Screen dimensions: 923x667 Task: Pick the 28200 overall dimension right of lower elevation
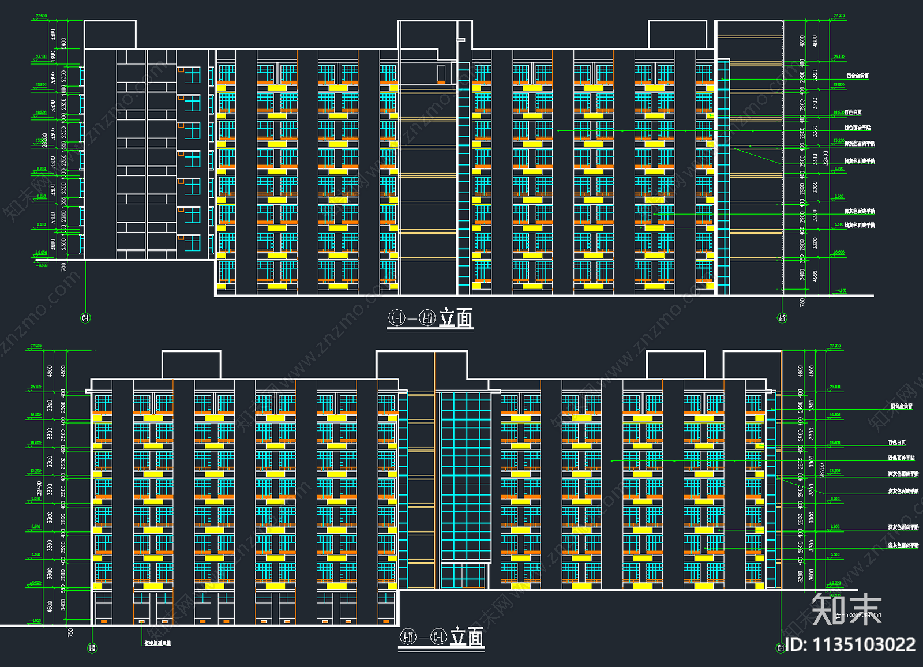[x=823, y=469]
